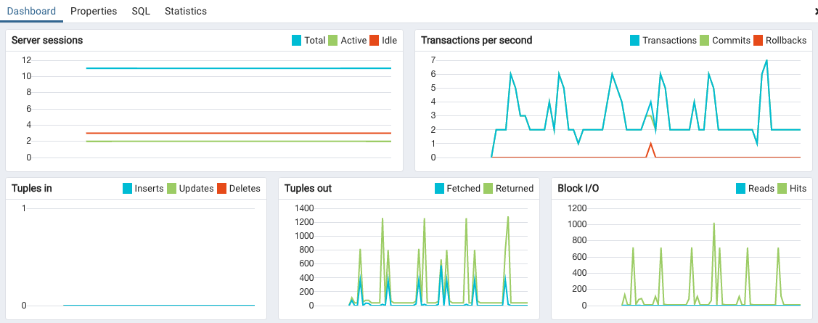
Task: Click the Commits legend swatch
Action: [x=704, y=41]
